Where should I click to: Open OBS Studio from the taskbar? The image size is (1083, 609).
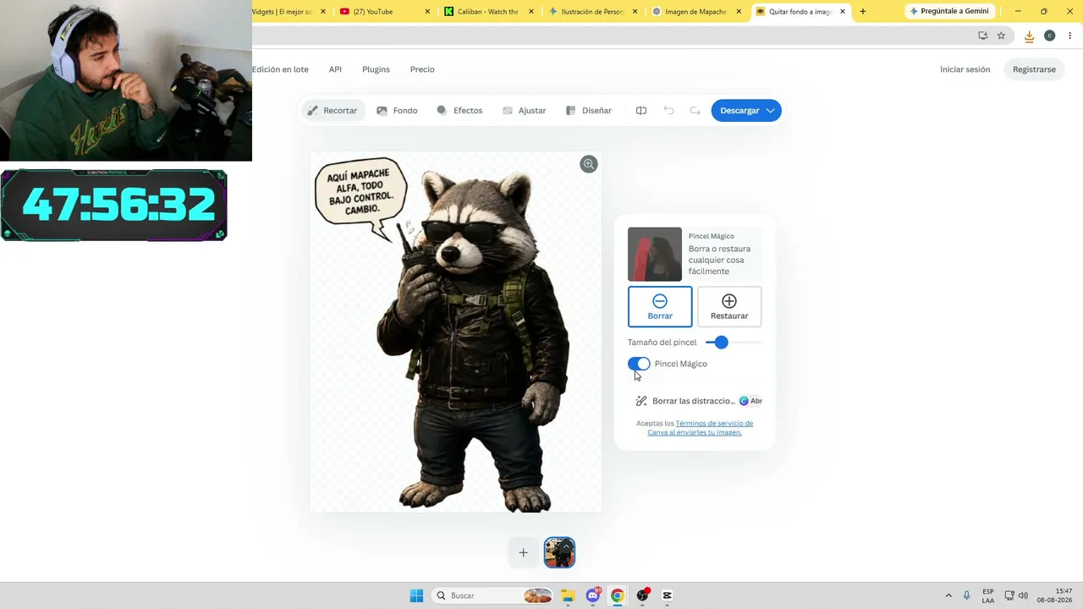coord(643,595)
